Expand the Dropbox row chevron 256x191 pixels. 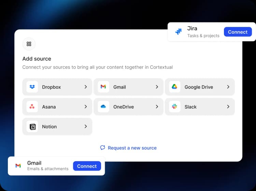[86, 87]
